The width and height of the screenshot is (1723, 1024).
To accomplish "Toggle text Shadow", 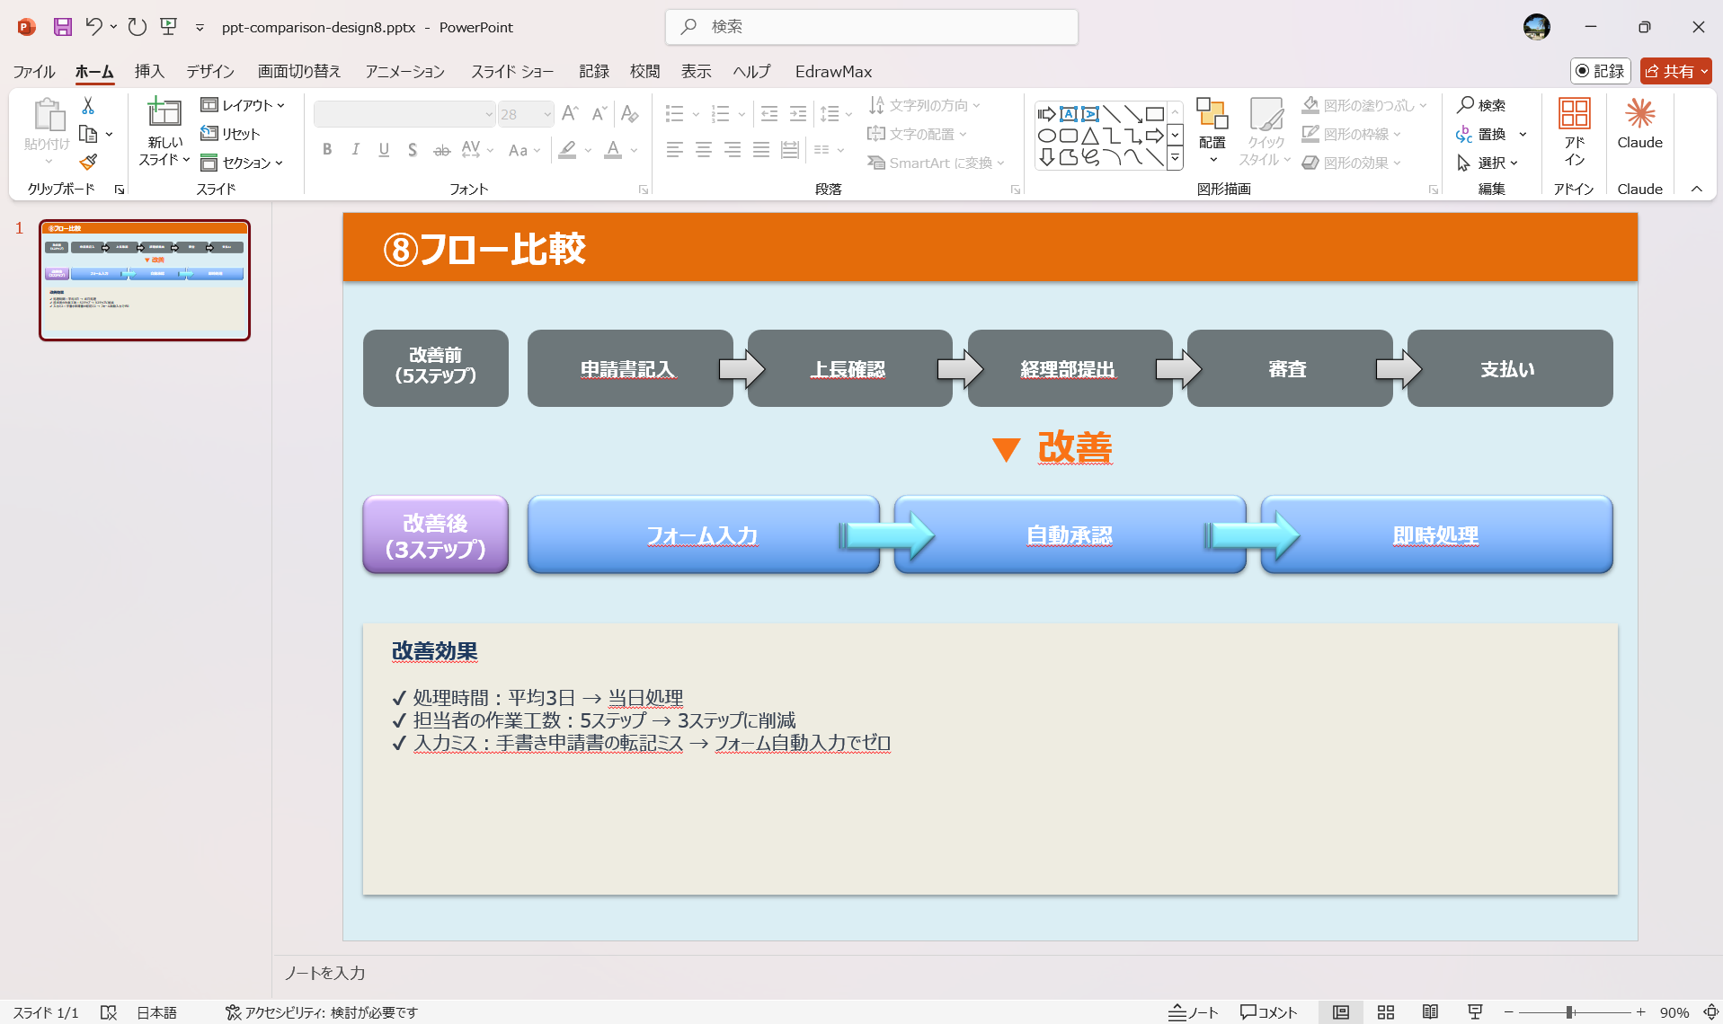I will coord(413,150).
